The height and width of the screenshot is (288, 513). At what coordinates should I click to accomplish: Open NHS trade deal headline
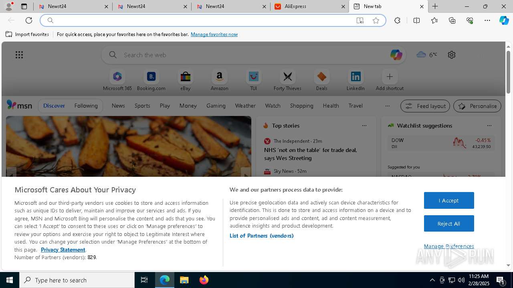point(310,154)
